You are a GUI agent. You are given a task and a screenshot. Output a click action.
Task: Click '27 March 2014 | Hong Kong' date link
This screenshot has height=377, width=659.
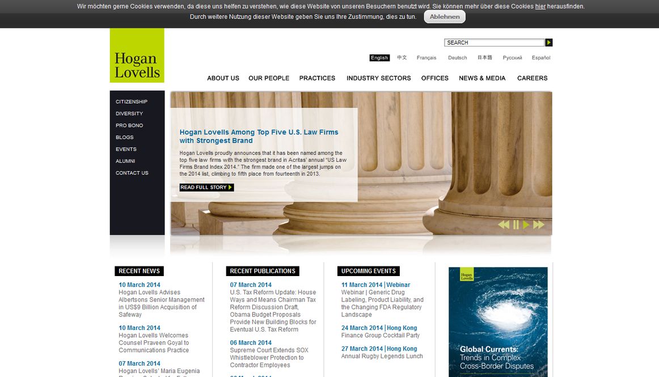click(x=379, y=349)
